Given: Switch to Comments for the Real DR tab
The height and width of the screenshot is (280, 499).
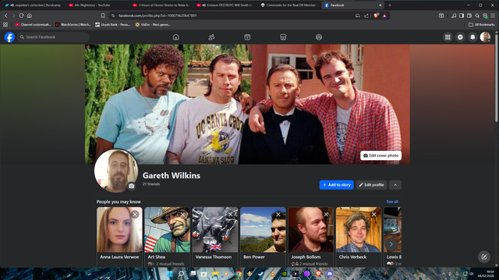Looking at the screenshot, I should (289, 5).
